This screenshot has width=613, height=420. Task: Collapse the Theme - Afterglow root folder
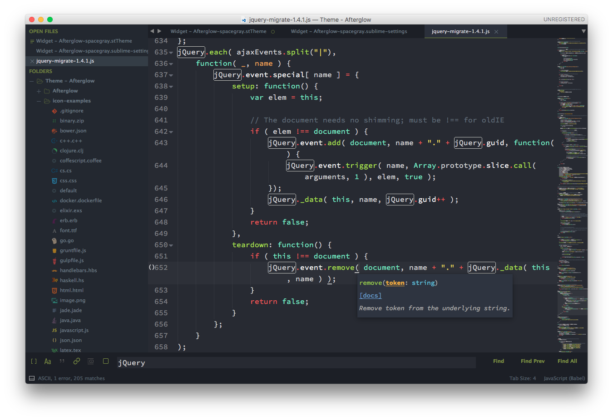tap(32, 81)
